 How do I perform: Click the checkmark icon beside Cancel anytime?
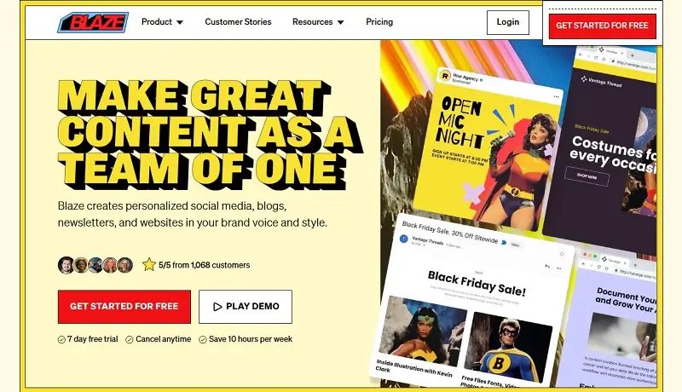(x=130, y=339)
